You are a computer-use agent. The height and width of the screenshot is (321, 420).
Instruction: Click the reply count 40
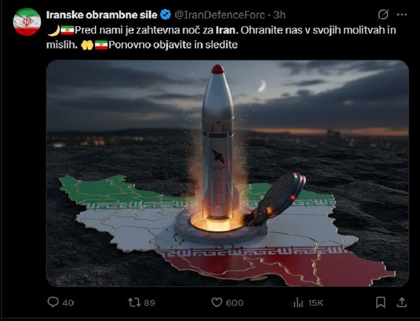(x=68, y=303)
